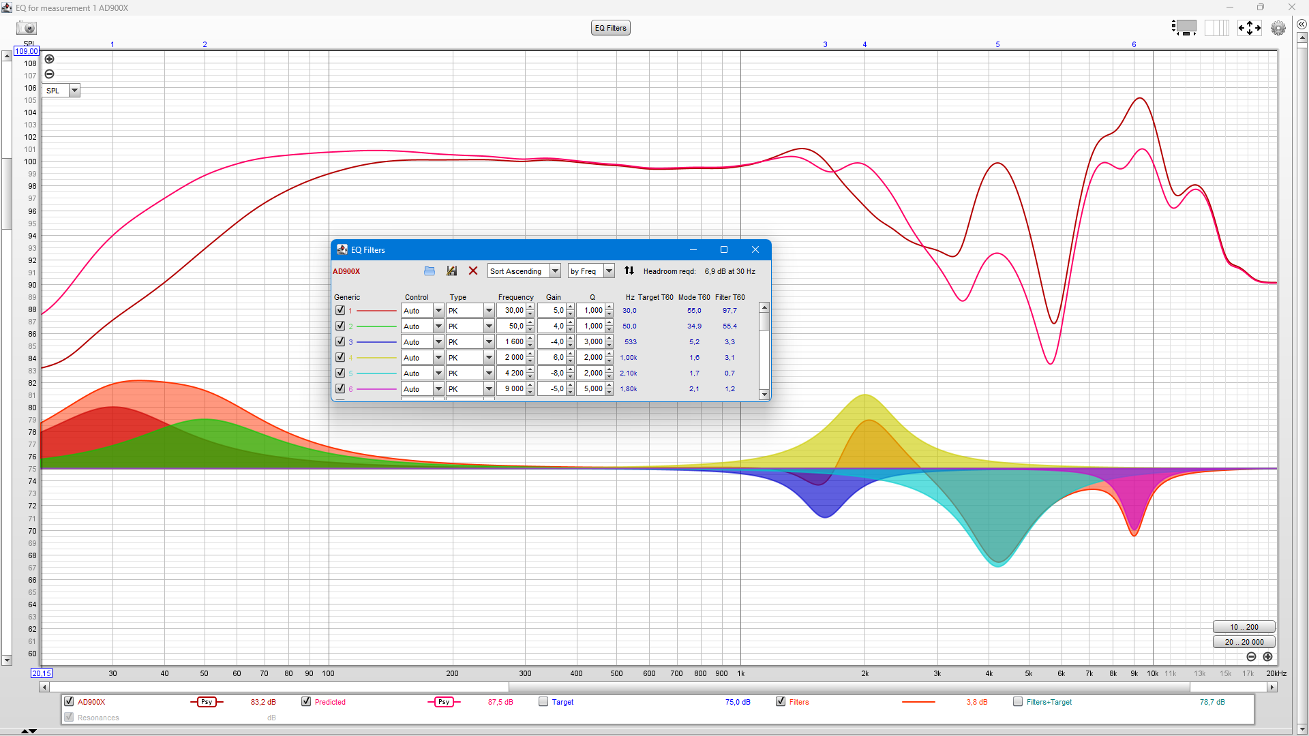Click filter 4 yellow line swatch
This screenshot has height=736, width=1309.
tap(376, 358)
